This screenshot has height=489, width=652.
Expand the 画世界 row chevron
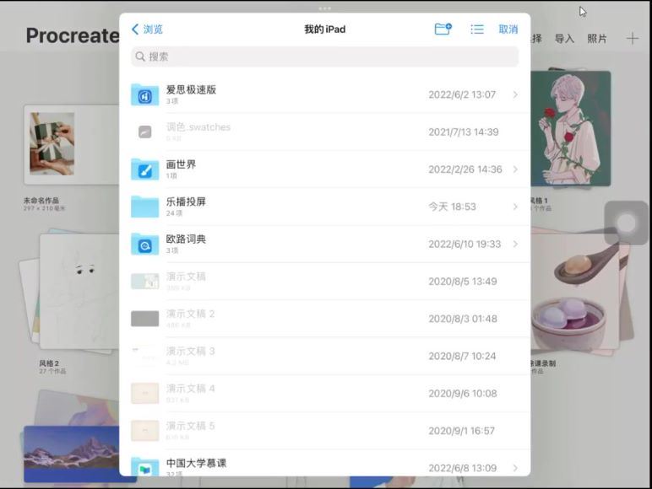tap(515, 169)
